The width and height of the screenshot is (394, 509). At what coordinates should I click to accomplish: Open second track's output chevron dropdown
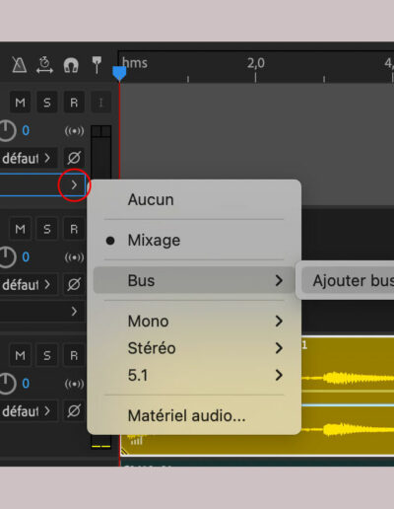[x=74, y=311]
